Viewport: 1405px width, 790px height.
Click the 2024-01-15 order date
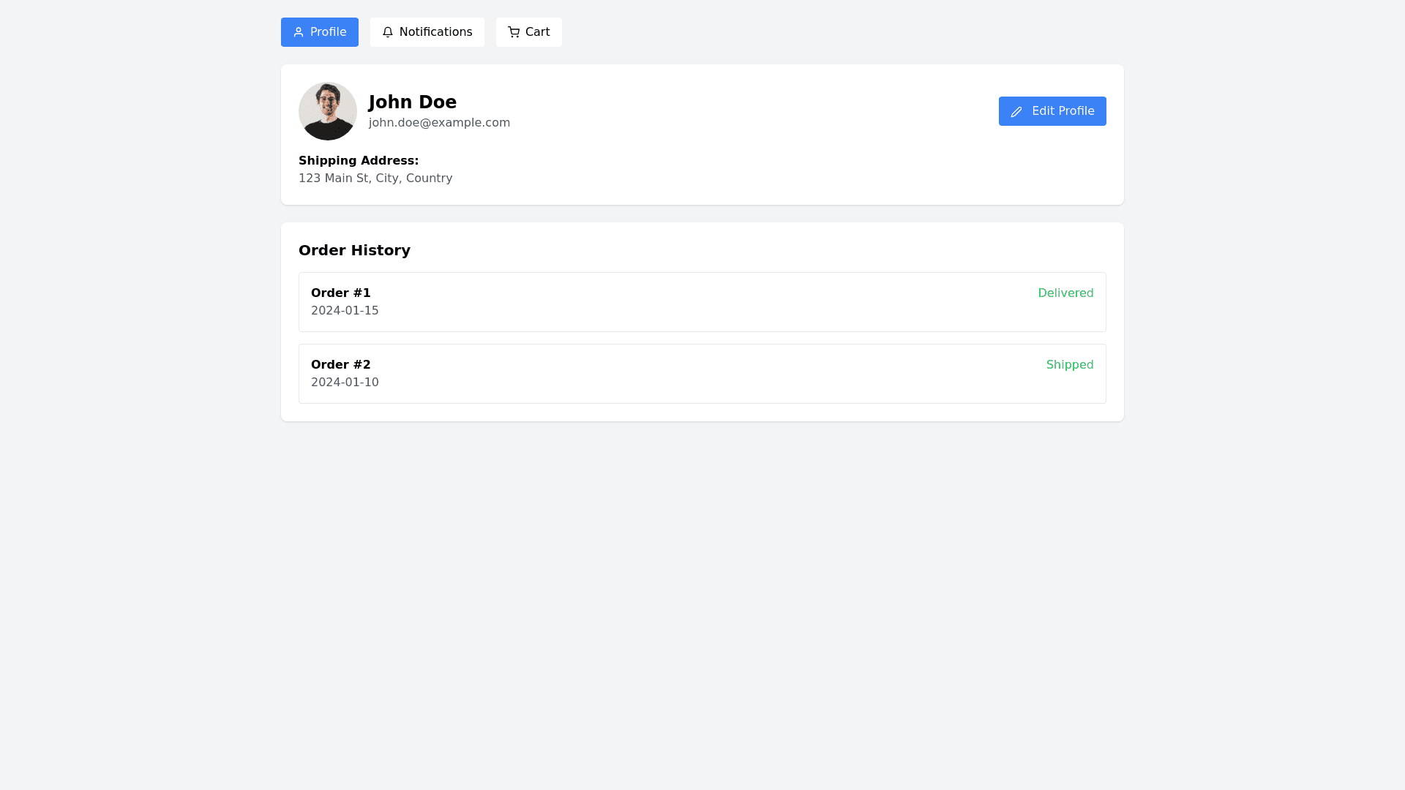pyautogui.click(x=345, y=311)
